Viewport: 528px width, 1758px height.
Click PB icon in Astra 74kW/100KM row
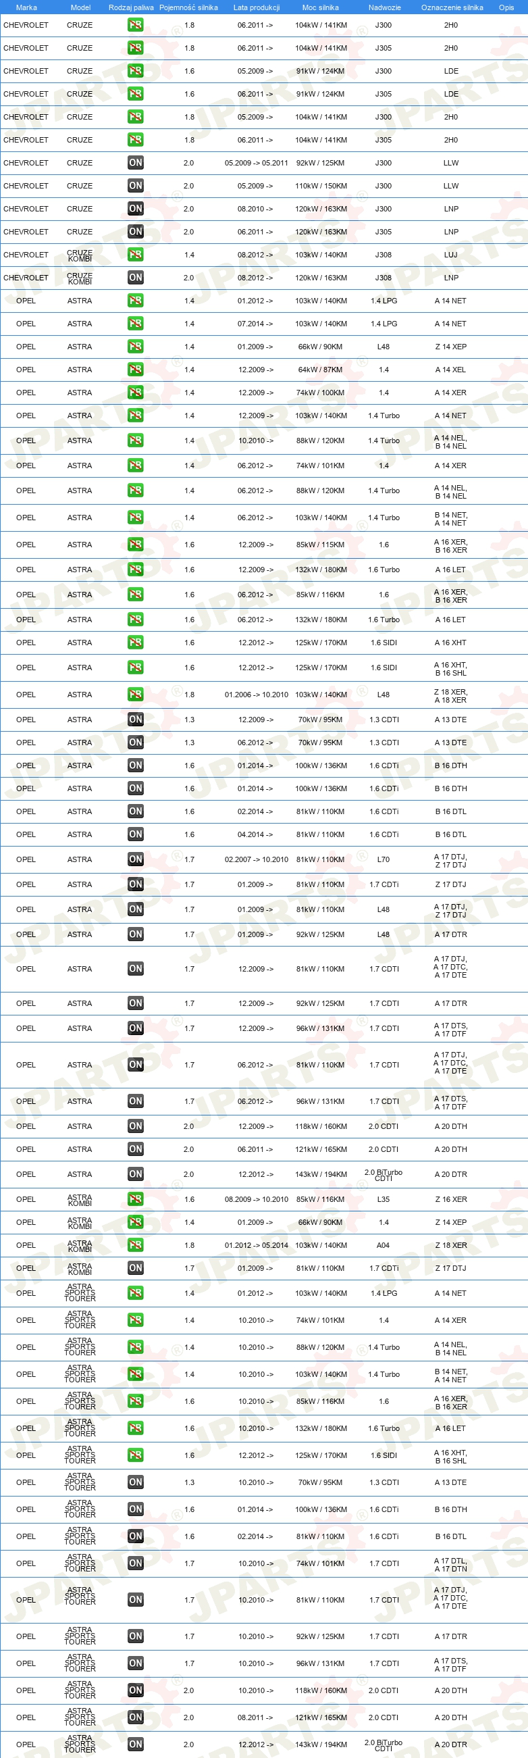pyautogui.click(x=136, y=393)
